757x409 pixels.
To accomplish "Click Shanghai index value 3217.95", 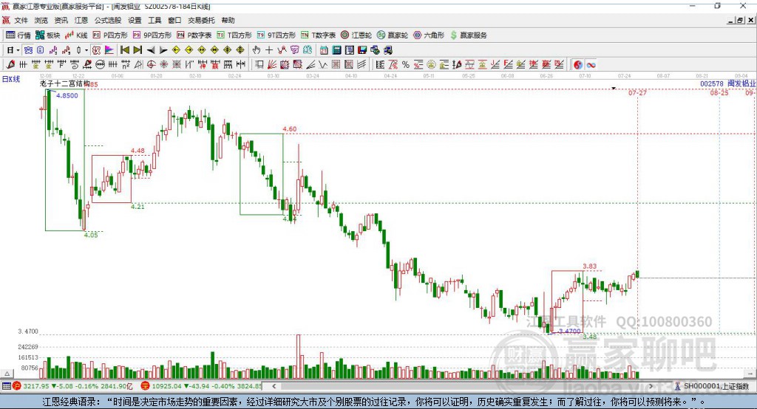I will [36, 386].
